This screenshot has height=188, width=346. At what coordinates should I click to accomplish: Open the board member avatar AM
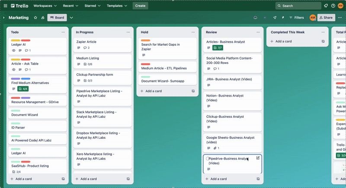[x=313, y=18]
